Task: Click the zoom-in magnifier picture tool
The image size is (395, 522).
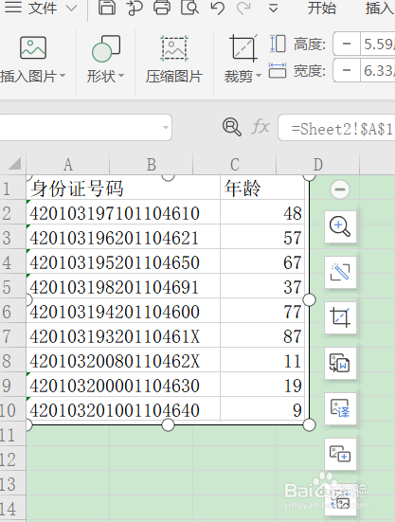Action: coord(340,226)
